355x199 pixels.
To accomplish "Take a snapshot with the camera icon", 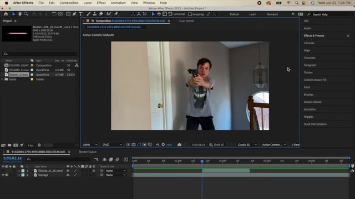I will [x=179, y=145].
